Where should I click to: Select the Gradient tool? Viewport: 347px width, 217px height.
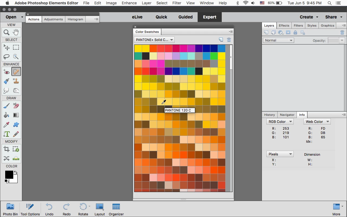click(x=16, y=115)
